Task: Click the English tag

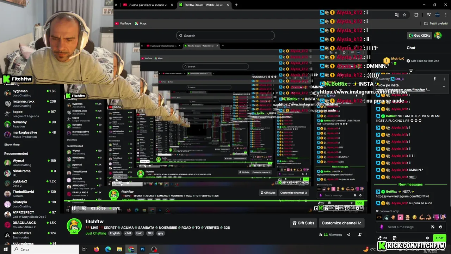Action: (x=115, y=233)
